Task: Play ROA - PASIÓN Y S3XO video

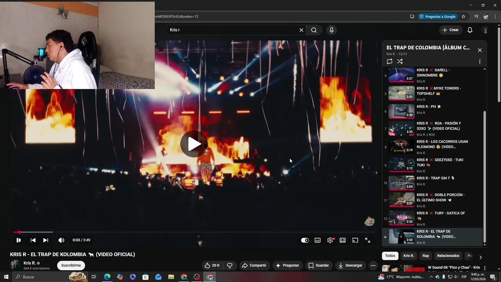Action: 433,129
